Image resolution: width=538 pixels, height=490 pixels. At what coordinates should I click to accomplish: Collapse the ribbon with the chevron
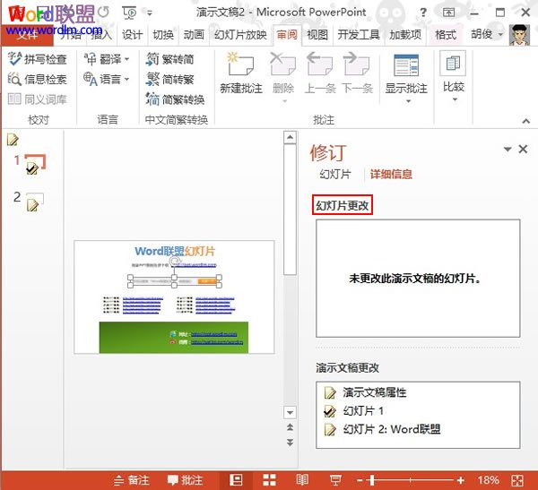525,121
